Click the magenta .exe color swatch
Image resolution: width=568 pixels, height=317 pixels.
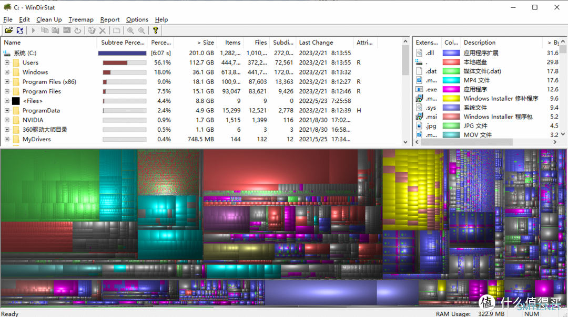[451, 89]
